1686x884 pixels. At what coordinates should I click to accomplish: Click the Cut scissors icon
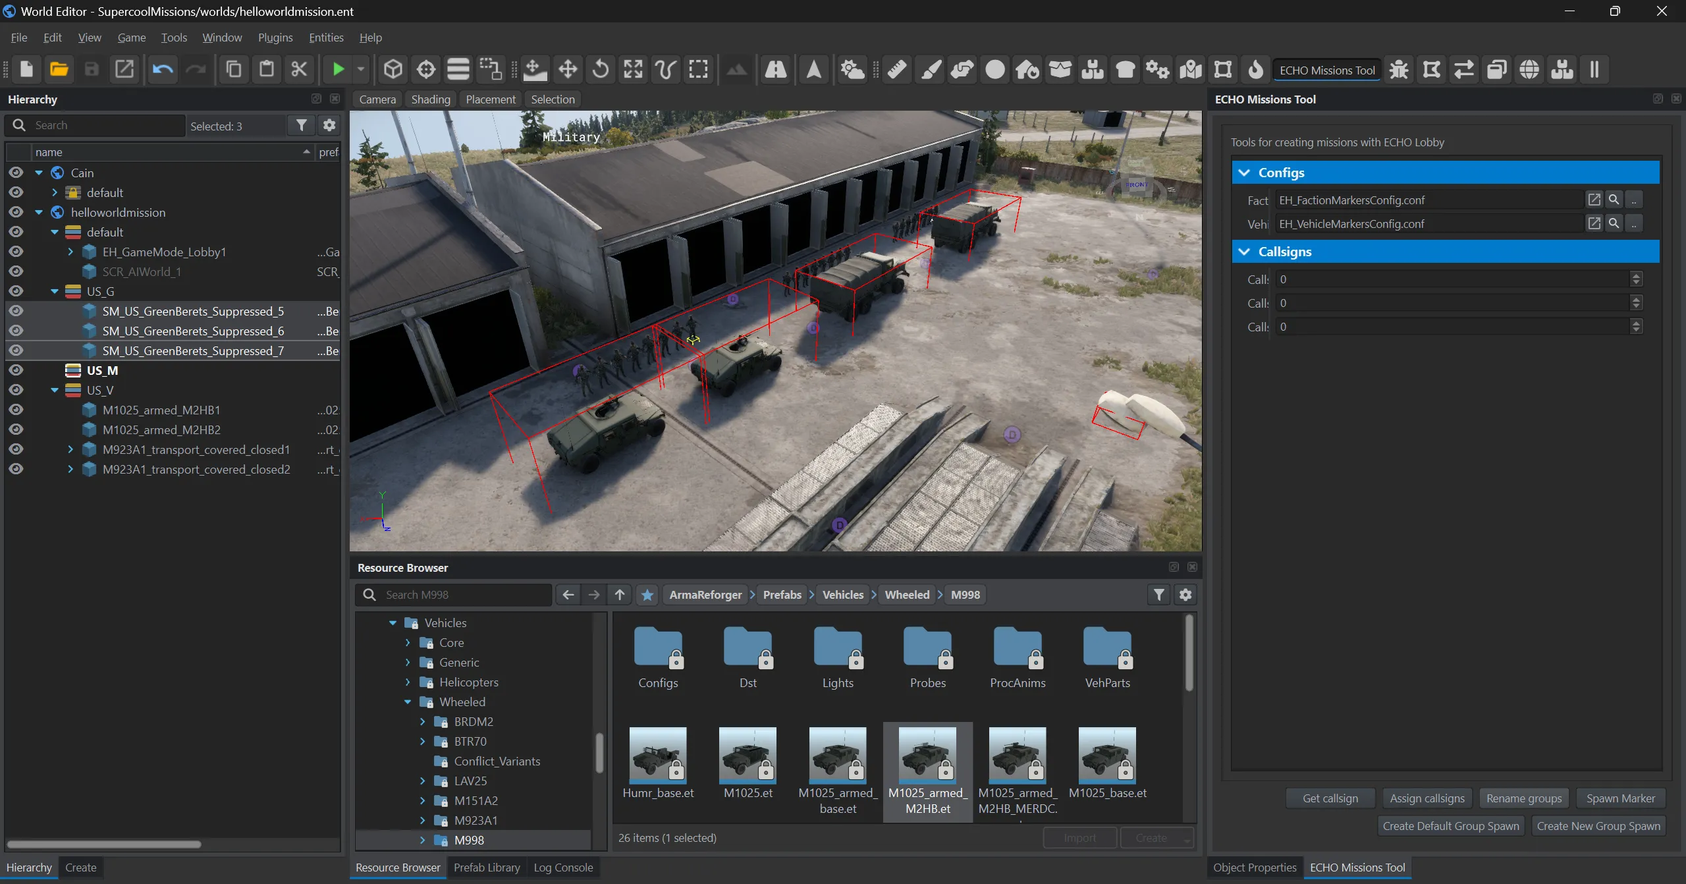click(299, 69)
